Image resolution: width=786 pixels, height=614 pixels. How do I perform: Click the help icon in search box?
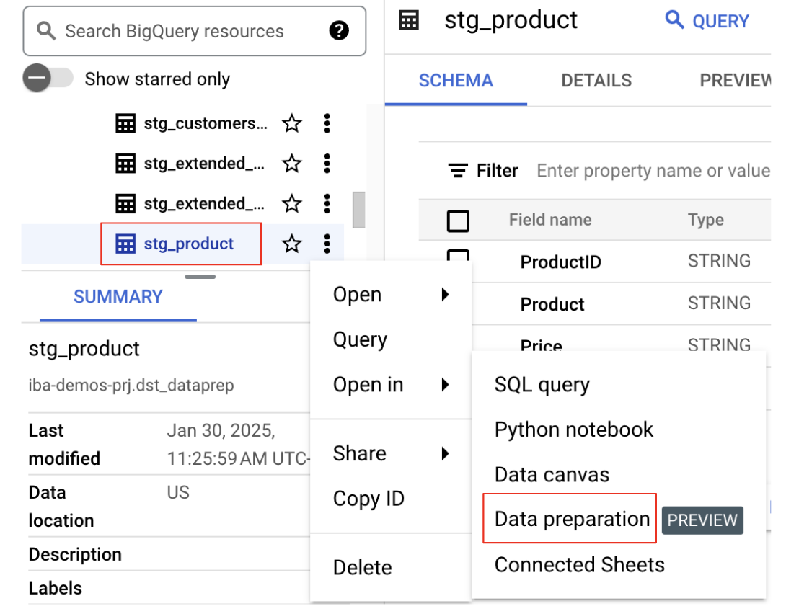(x=339, y=31)
